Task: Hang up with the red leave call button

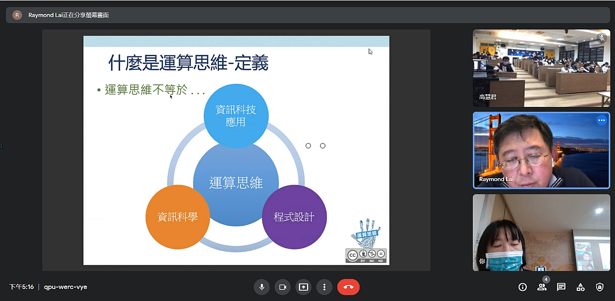Action: point(348,287)
